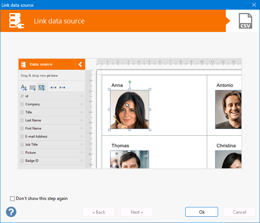
Task: Click the data source plug icon in header
Action: pos(17,21)
